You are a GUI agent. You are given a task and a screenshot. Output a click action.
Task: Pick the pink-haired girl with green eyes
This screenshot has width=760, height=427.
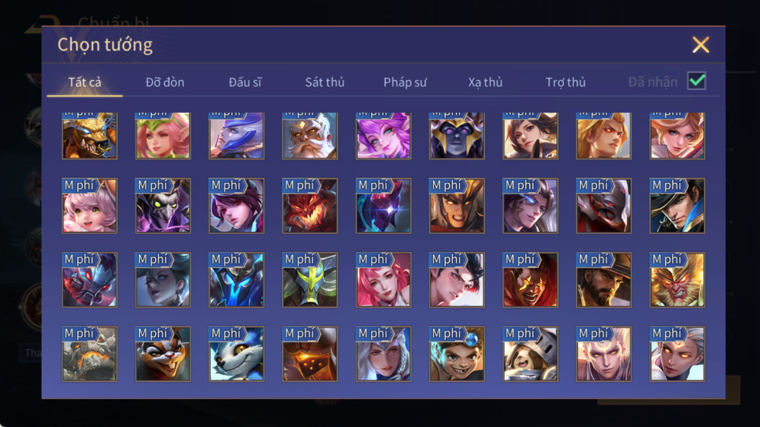(x=89, y=205)
